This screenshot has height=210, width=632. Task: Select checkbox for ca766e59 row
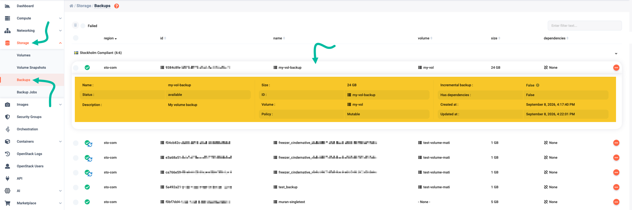tap(76, 173)
